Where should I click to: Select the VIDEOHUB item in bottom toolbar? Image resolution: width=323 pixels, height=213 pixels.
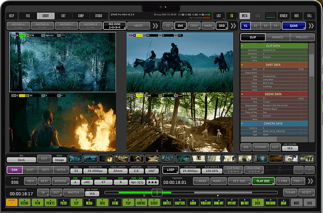coord(271,203)
